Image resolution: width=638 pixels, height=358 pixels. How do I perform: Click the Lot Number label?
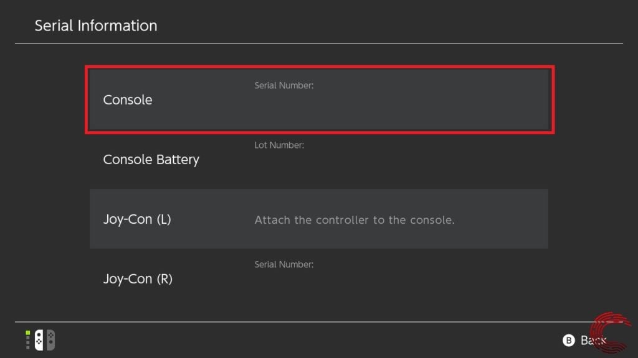tap(279, 145)
